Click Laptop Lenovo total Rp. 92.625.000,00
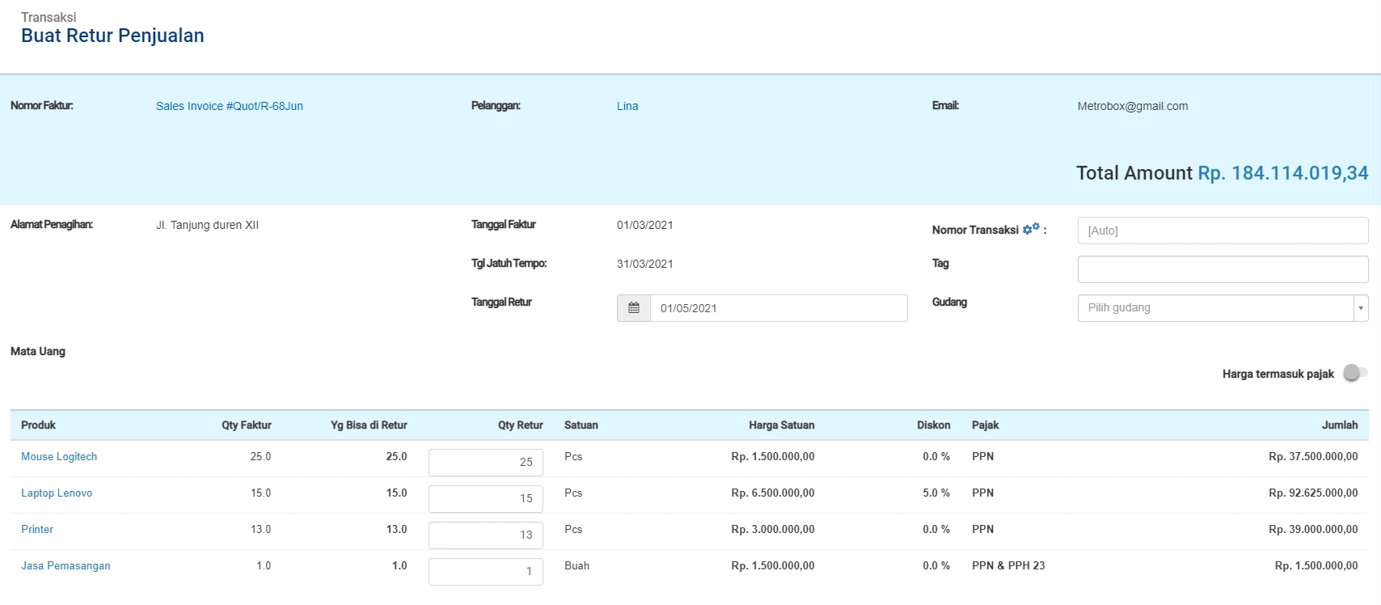 tap(1313, 493)
